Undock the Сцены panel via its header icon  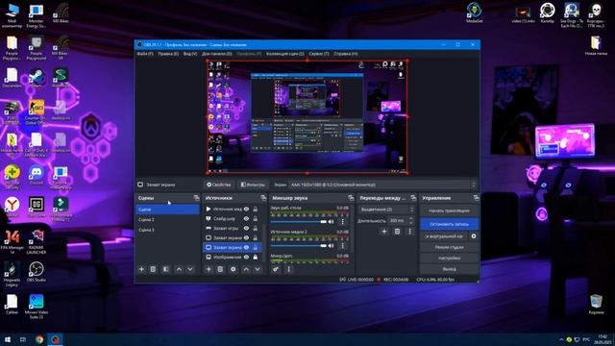(x=196, y=198)
